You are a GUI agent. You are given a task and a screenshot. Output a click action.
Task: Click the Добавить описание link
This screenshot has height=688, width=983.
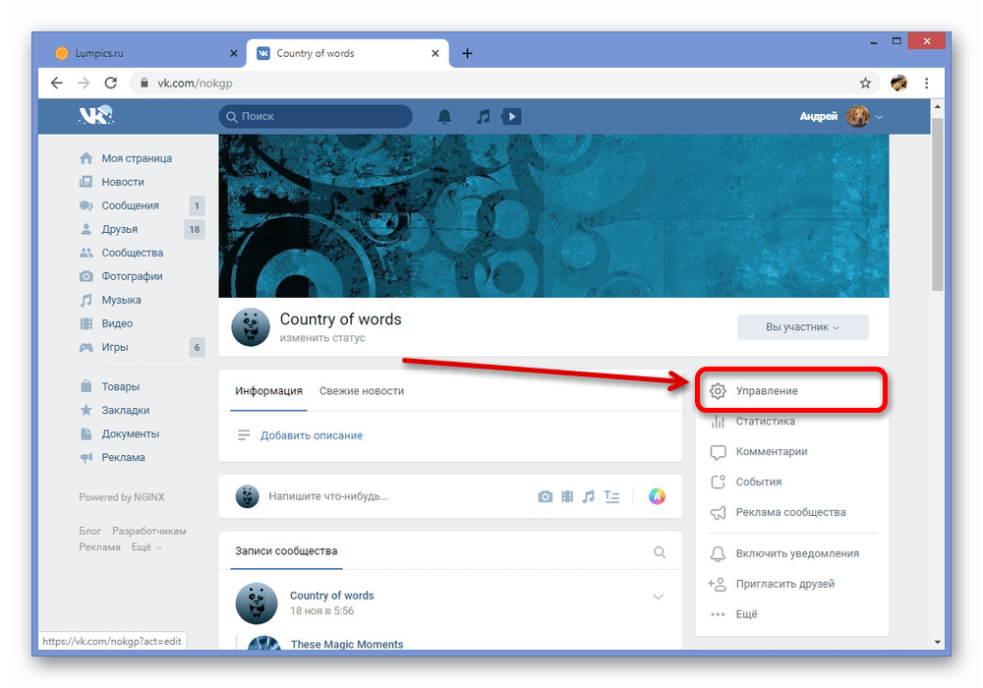point(311,435)
